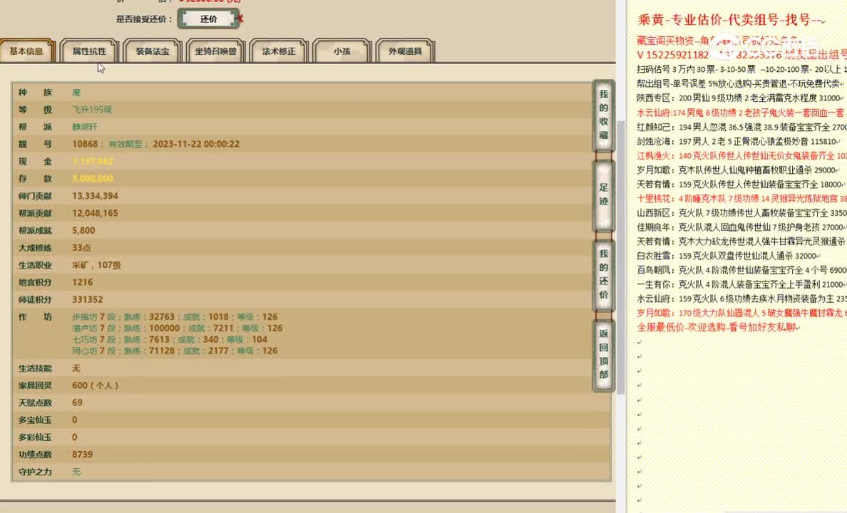Click 师徒积分 value 331352
Screen dimensions: 847x513
pos(88,300)
